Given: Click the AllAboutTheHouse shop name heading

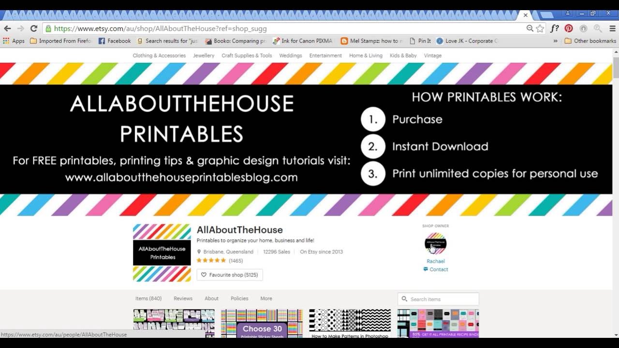Looking at the screenshot, I should pos(239,230).
